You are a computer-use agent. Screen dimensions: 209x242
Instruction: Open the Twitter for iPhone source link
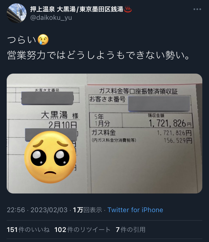tap(135, 210)
